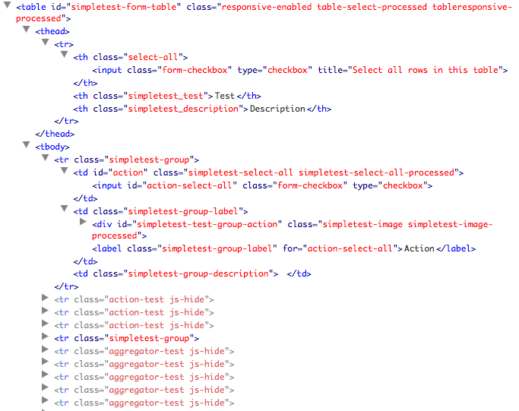Select the </th> closing tag below select-all input
The width and height of the screenshot is (519, 411).
pyautogui.click(x=85, y=83)
